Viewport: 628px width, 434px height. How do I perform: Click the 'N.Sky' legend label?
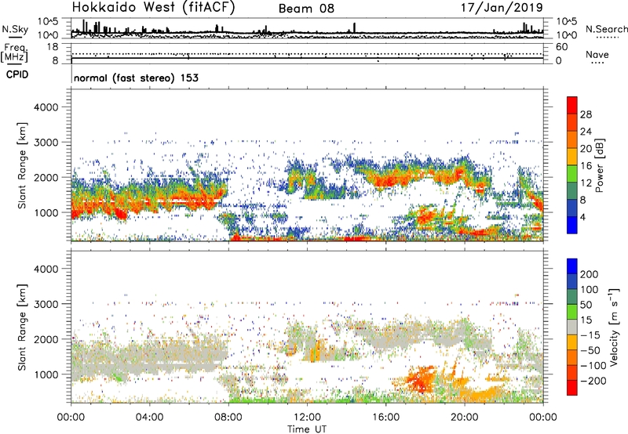click(15, 30)
